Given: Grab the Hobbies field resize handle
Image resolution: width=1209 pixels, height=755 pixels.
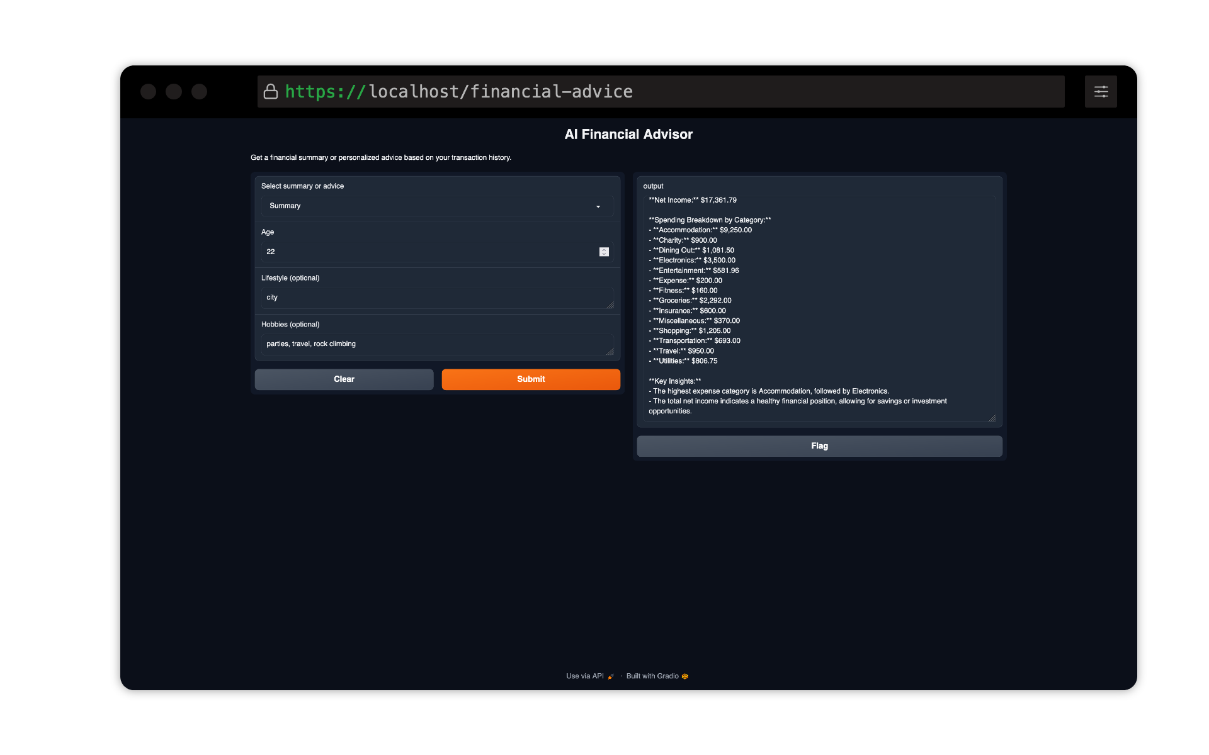Looking at the screenshot, I should (x=610, y=352).
